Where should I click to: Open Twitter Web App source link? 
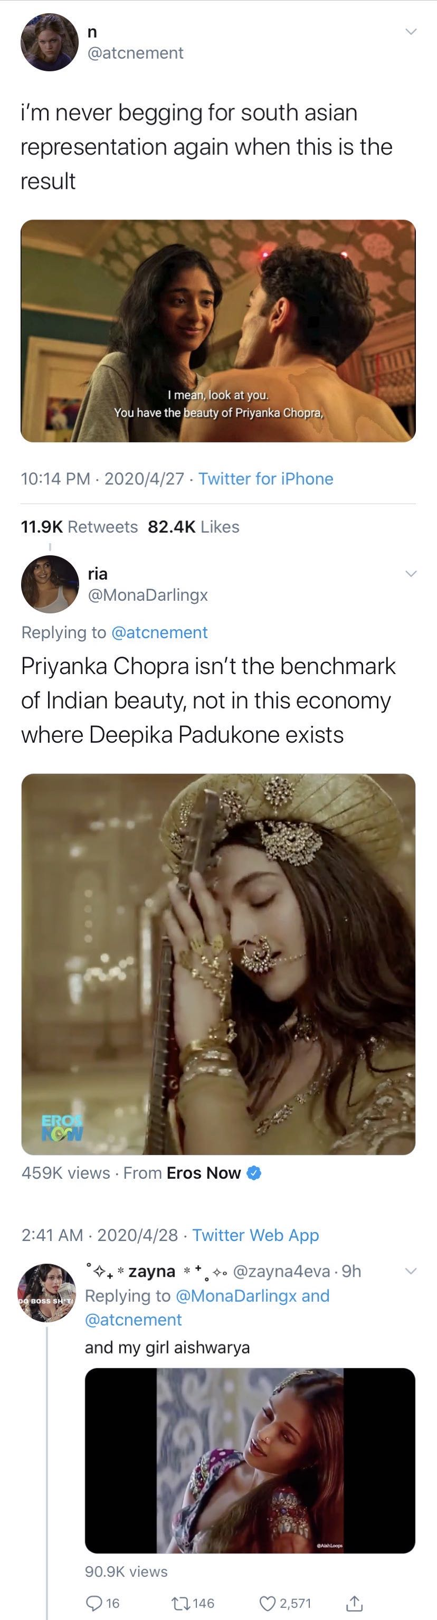tap(256, 1235)
